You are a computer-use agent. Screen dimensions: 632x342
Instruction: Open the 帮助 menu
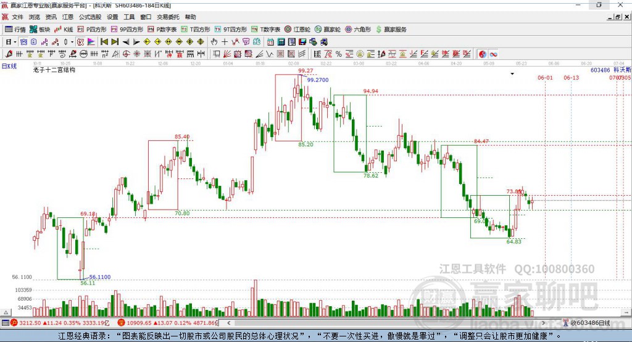click(190, 17)
